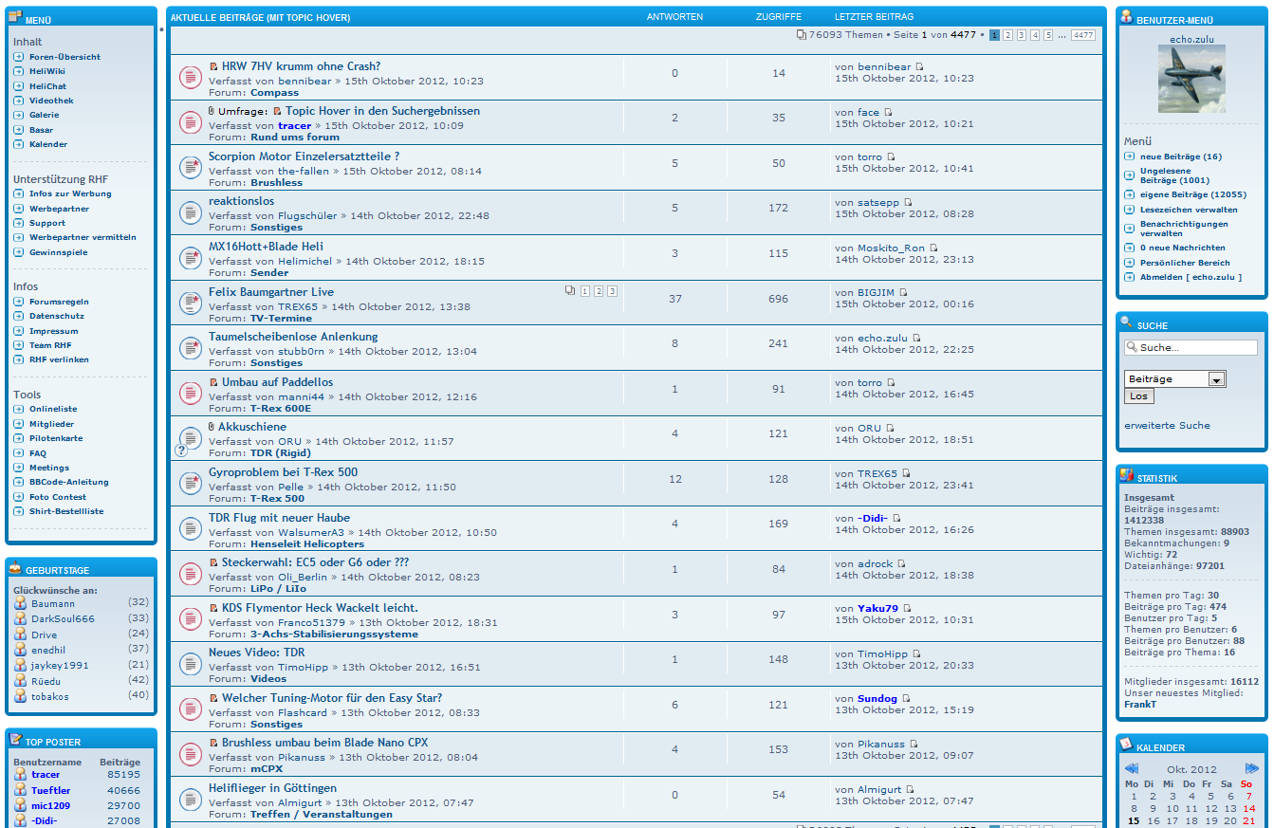Click arrow icon next to 'neue Beiträge (16)'
The height and width of the screenshot is (828, 1274).
coord(1130,156)
